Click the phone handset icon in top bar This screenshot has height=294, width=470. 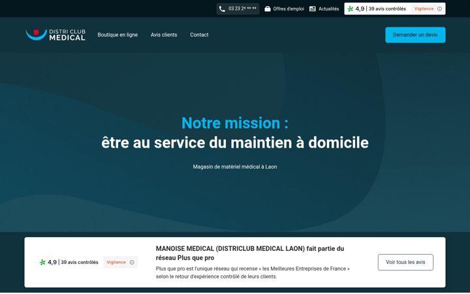[222, 9]
